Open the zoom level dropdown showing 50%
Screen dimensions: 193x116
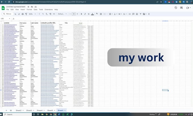32,14
